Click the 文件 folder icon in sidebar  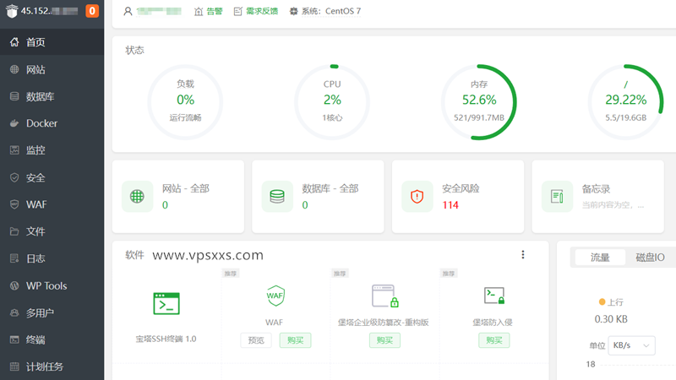point(14,231)
